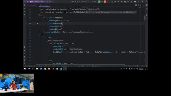Click 'this: ColumnScope' inlay hint
This screenshot has height=96, width=171.
[56, 41]
